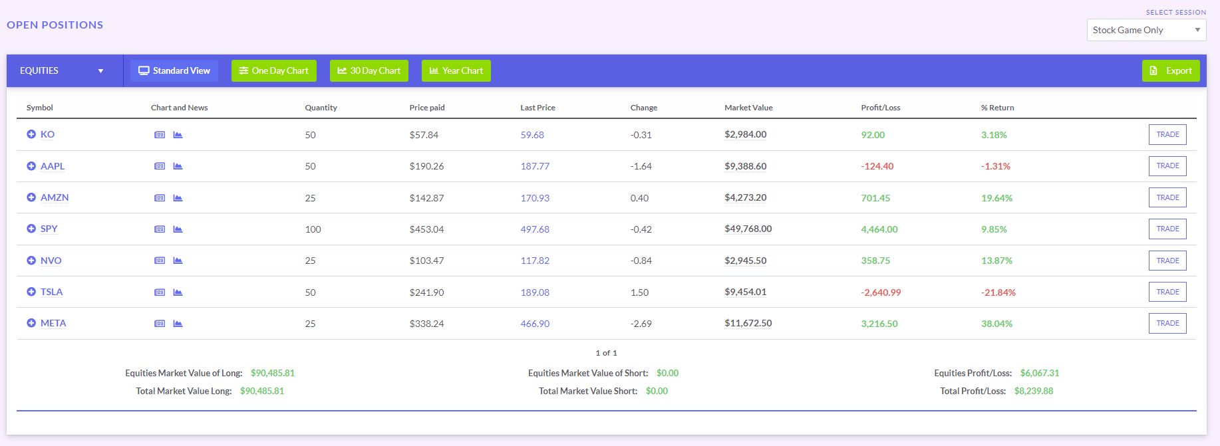The image size is (1220, 446).
Task: Open the AMZN symbol link
Action: (x=55, y=197)
